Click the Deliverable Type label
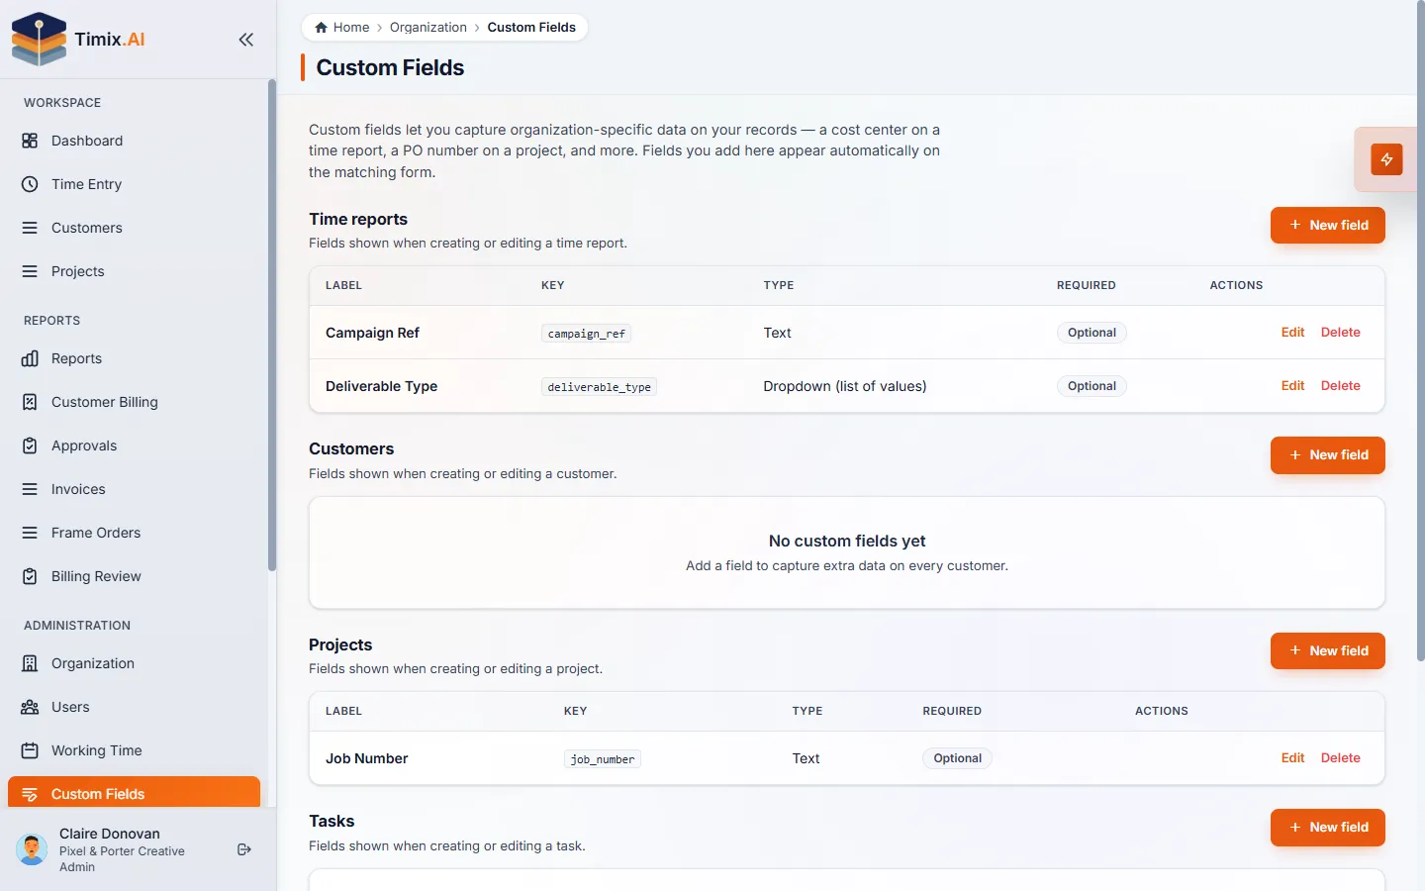 (381, 386)
